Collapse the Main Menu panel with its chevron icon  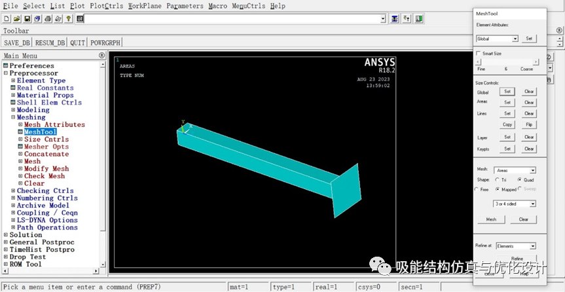point(101,56)
